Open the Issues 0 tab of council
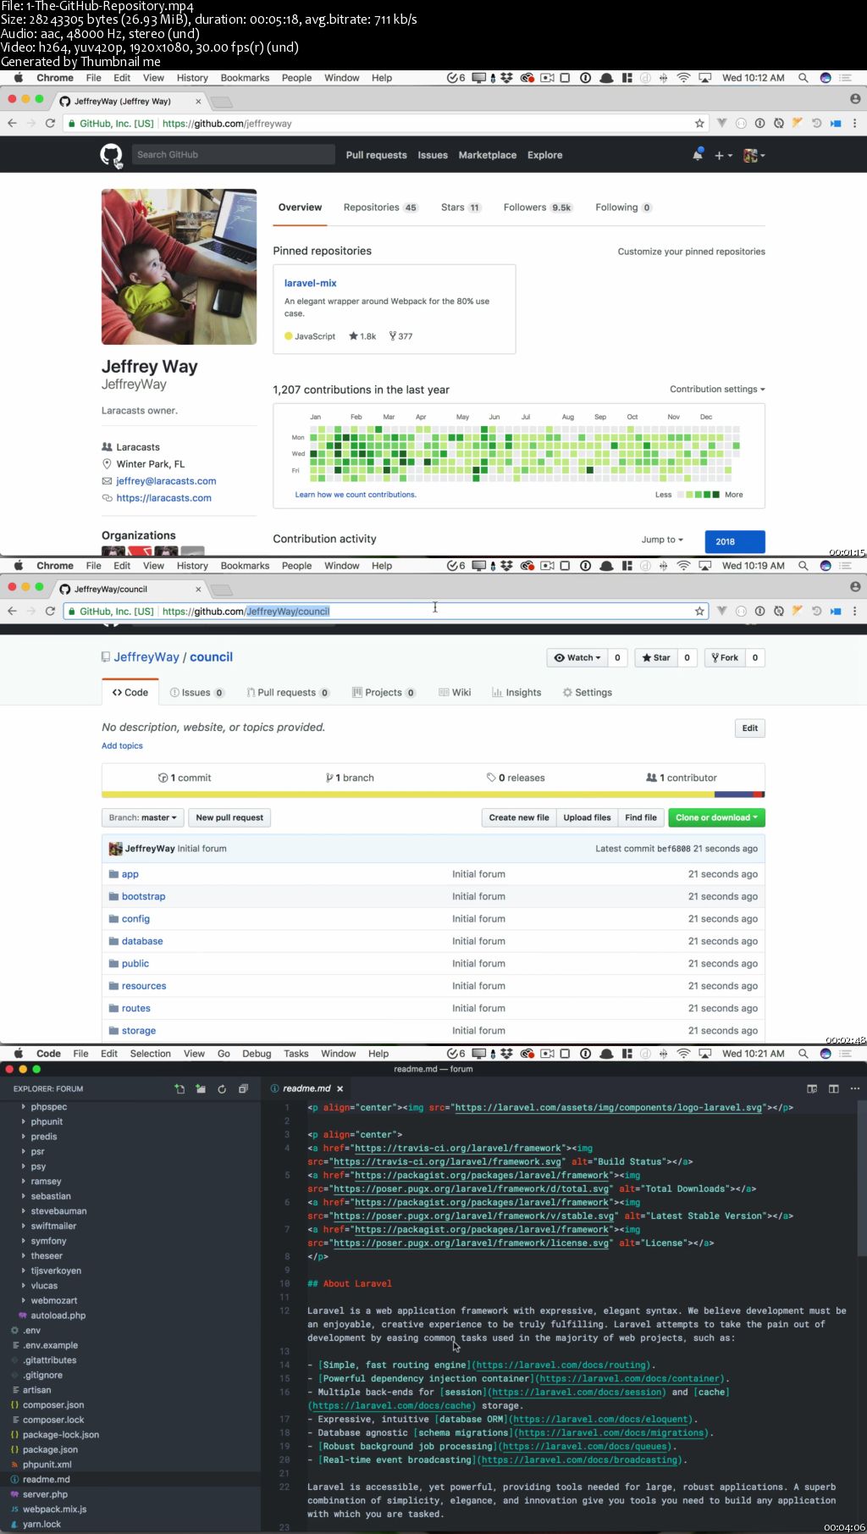Screen dimensions: 867x1534 point(196,693)
